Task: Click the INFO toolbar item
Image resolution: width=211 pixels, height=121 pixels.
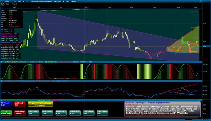Action: click(7, 1)
